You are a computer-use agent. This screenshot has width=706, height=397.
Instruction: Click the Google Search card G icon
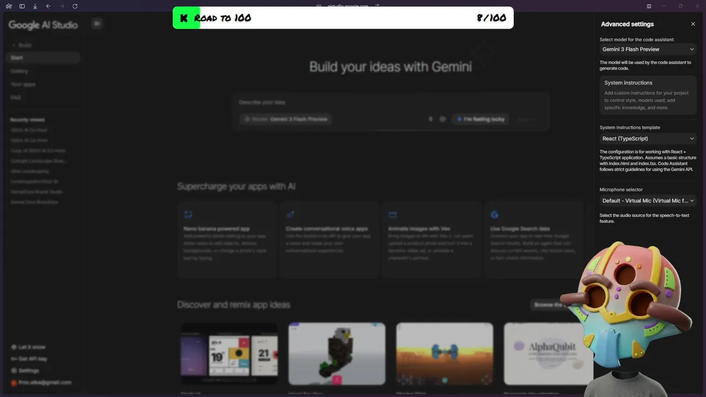pyautogui.click(x=495, y=214)
